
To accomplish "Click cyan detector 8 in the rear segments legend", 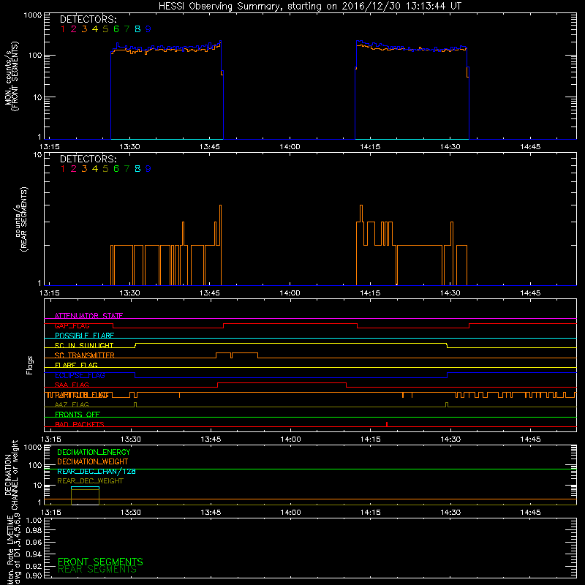I will 137,169.
